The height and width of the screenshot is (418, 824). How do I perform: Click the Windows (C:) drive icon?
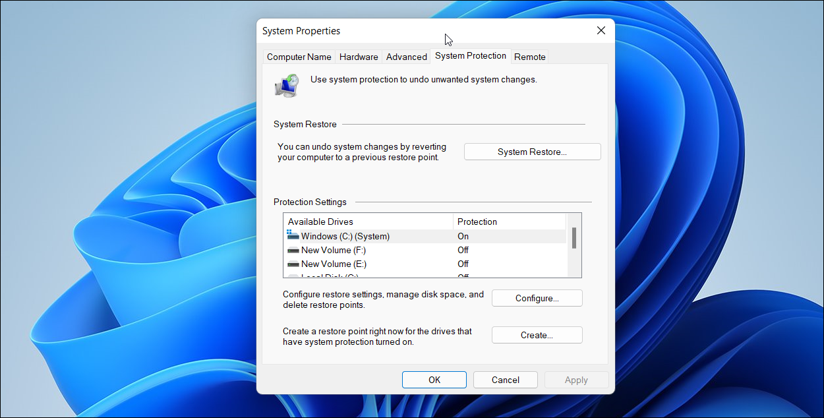point(292,235)
